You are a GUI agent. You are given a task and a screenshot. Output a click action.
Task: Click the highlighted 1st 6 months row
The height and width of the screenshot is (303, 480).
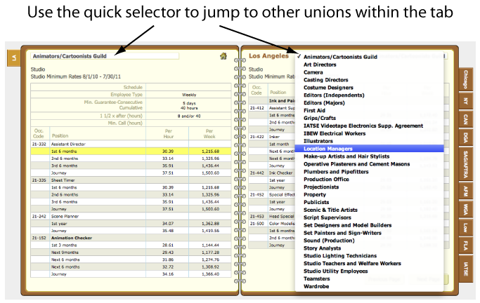tap(131, 151)
